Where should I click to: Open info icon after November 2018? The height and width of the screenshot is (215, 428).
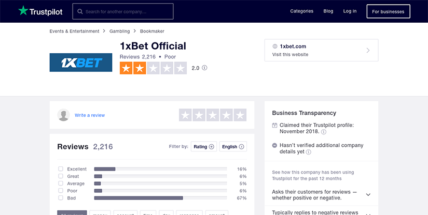[x=323, y=132]
